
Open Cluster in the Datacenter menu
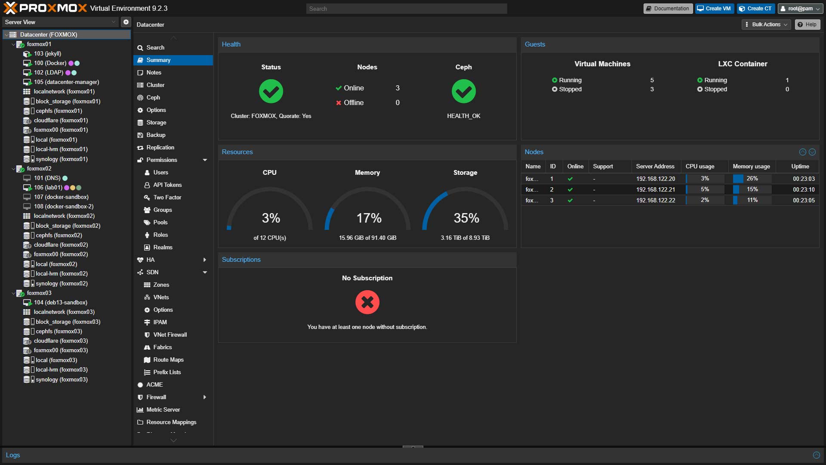(173, 85)
